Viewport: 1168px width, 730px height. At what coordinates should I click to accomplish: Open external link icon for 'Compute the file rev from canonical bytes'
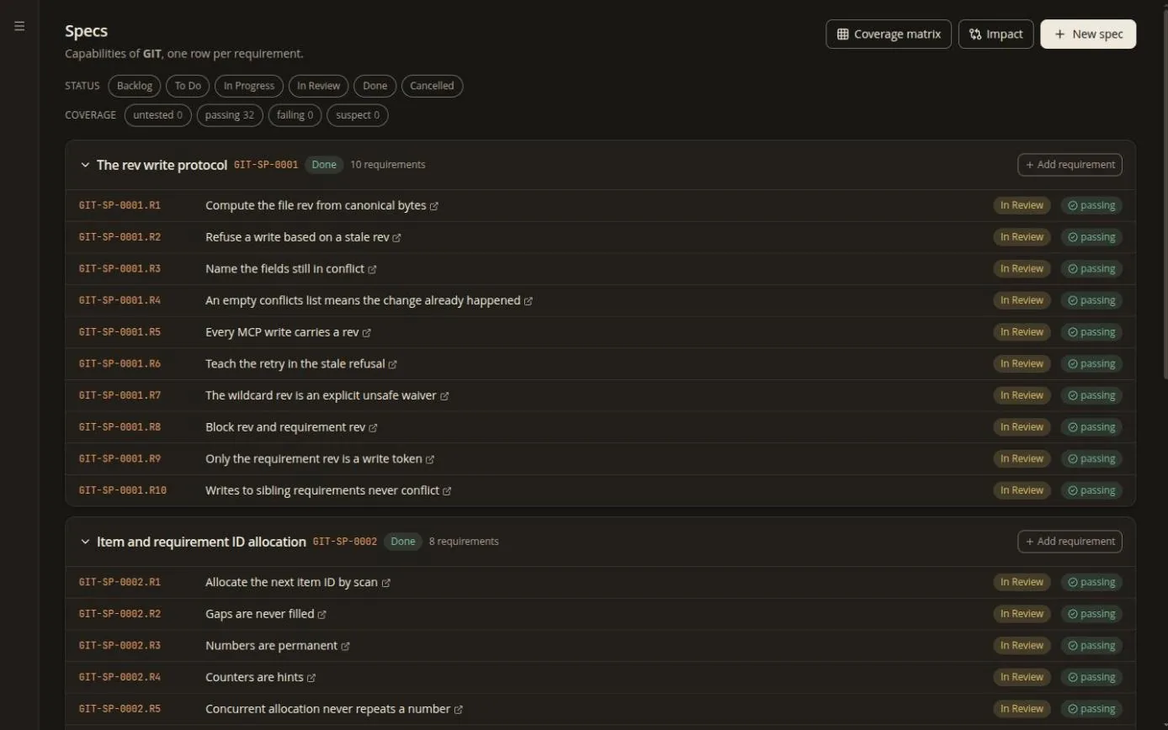click(x=434, y=206)
